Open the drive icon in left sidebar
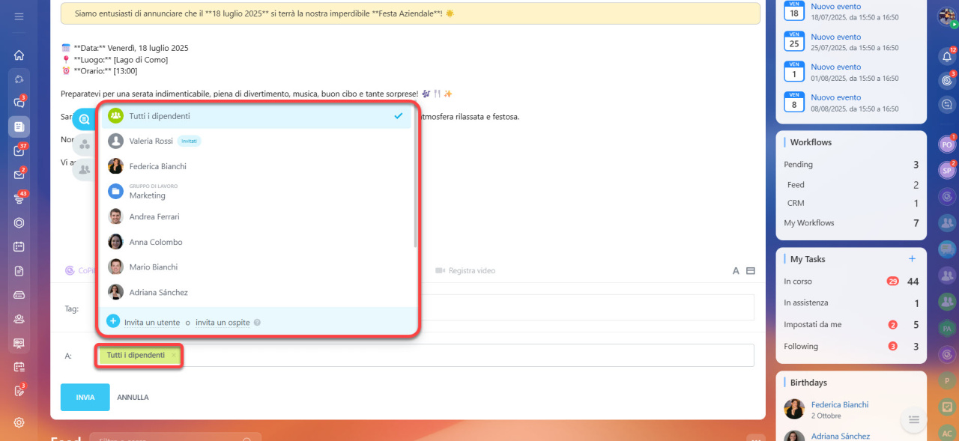The height and width of the screenshot is (441, 959). coord(19,294)
